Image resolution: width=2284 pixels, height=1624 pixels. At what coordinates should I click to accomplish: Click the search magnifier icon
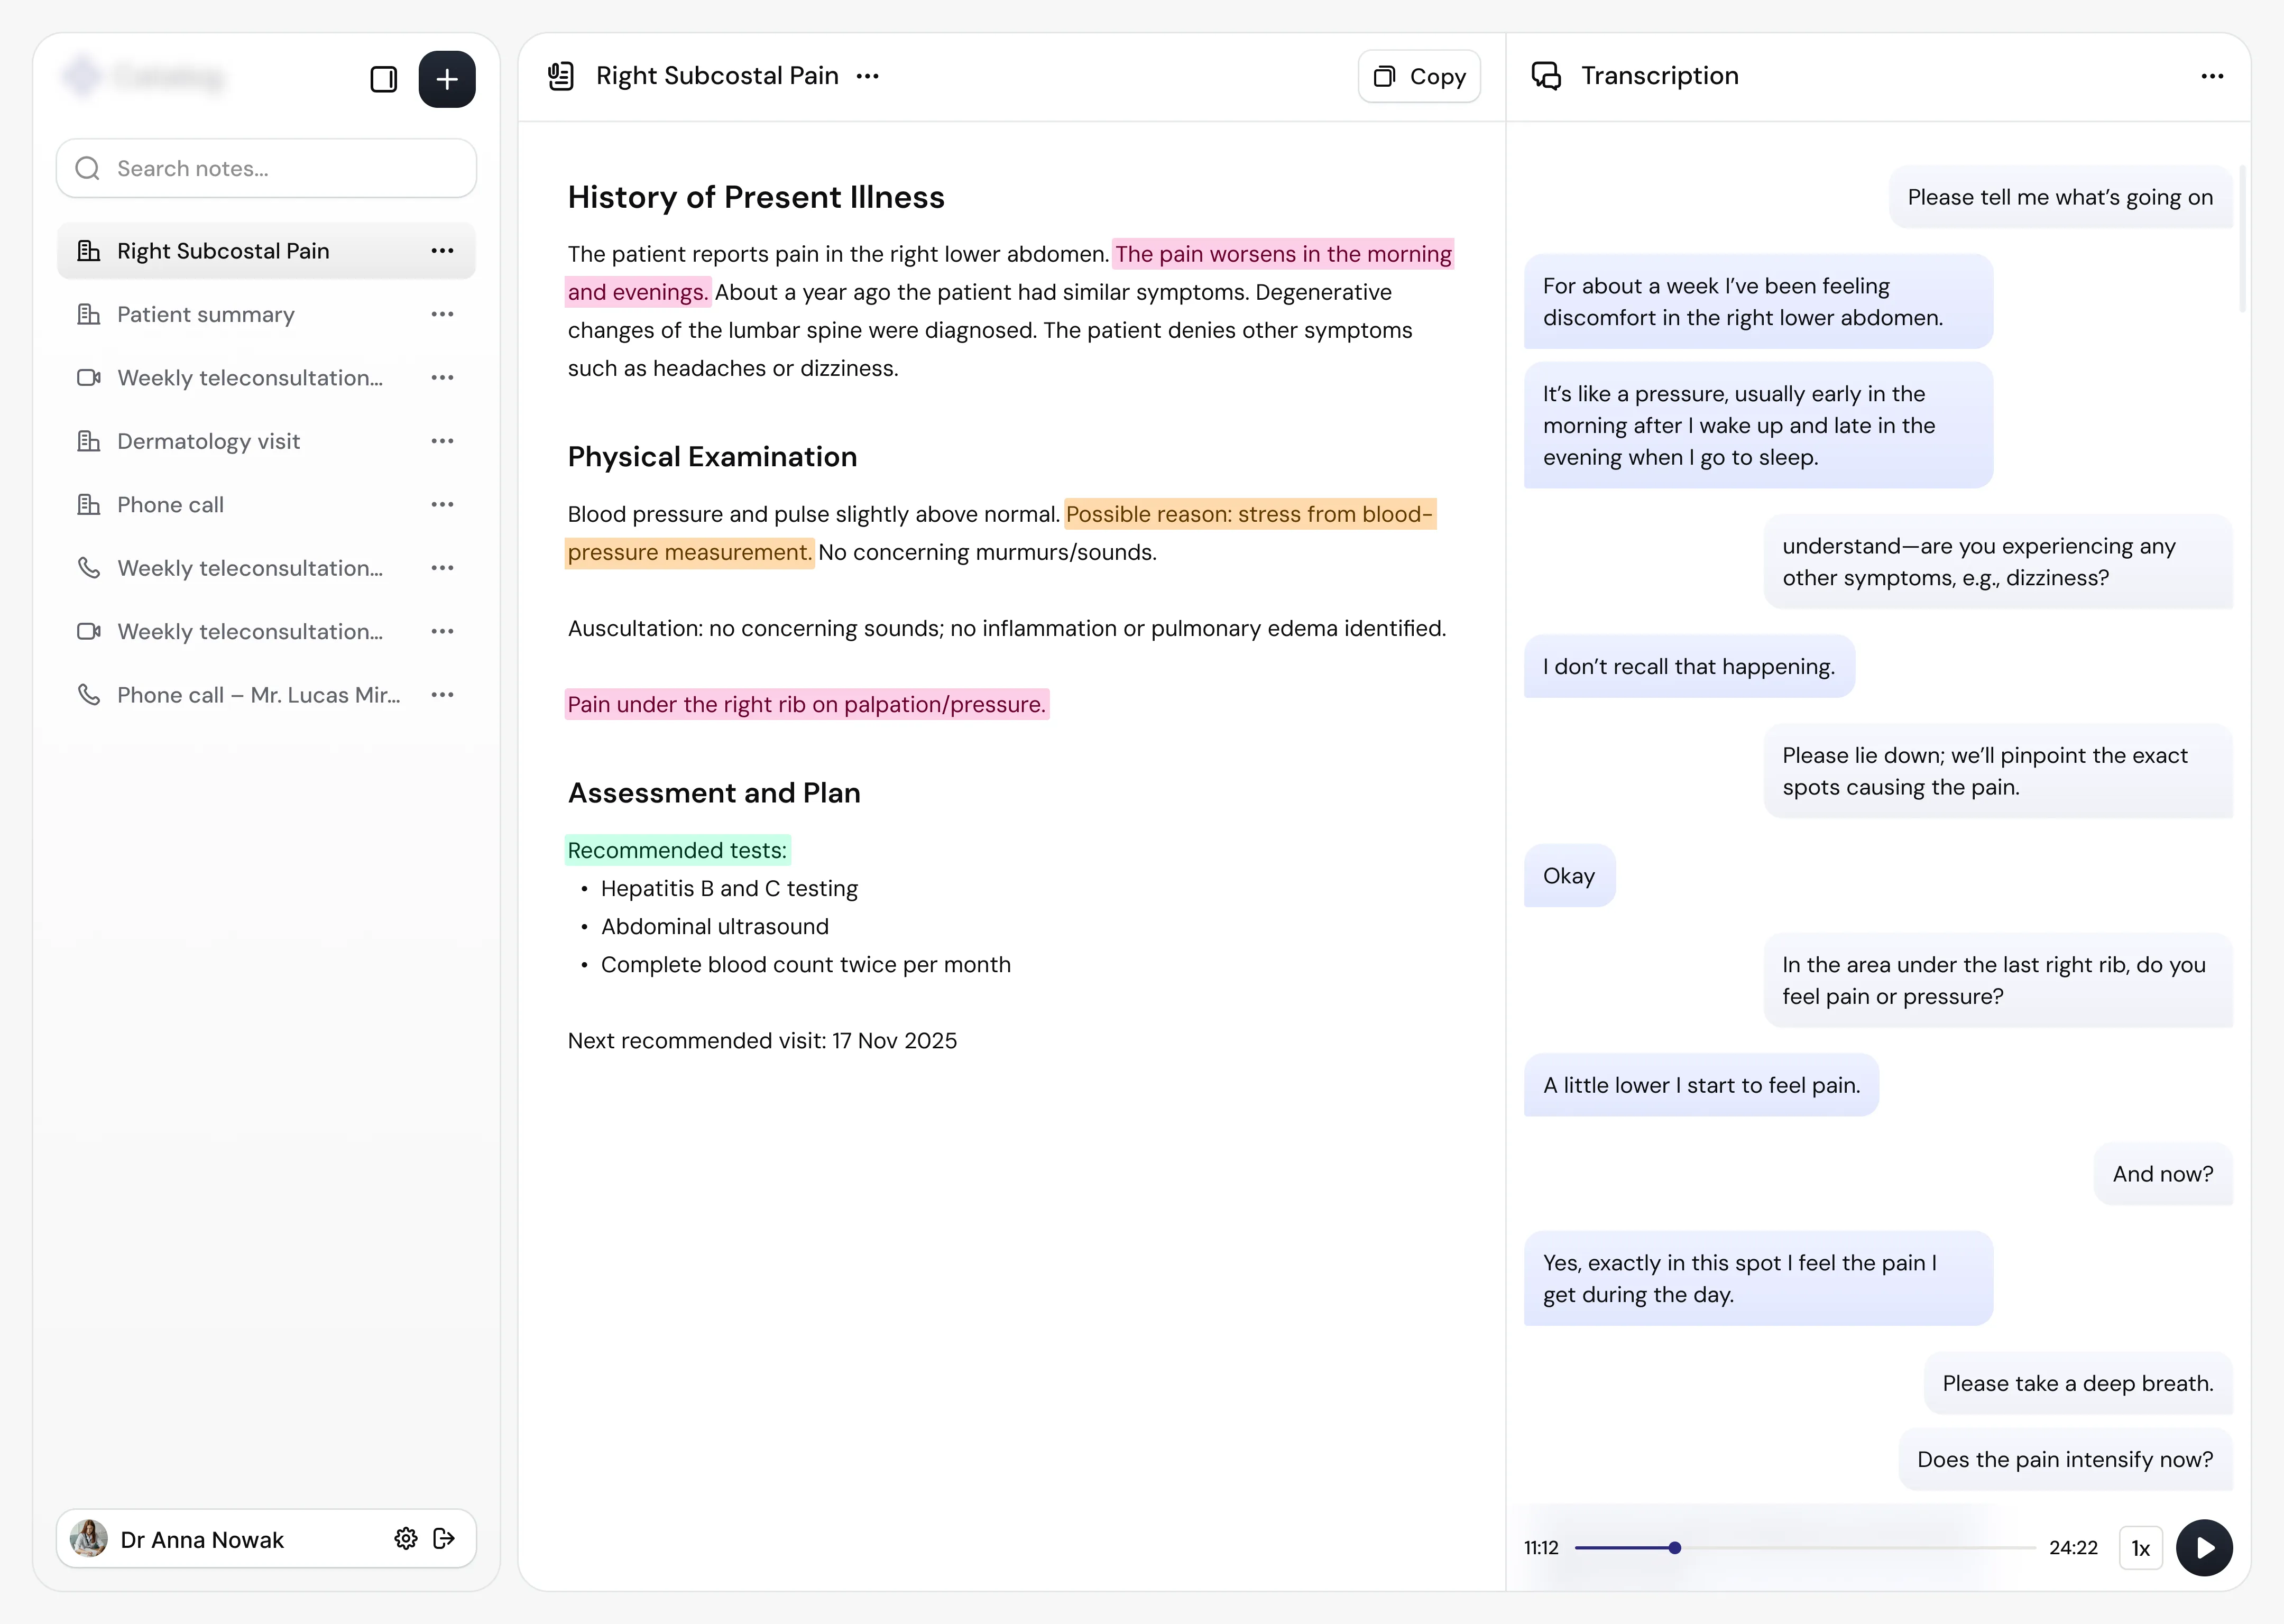coord(88,168)
